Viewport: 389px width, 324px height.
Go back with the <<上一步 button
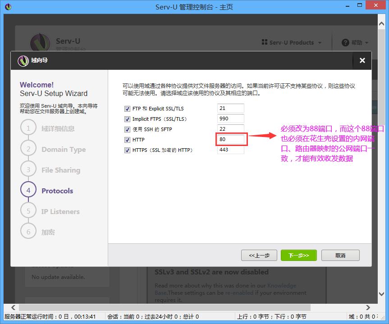[x=259, y=256]
